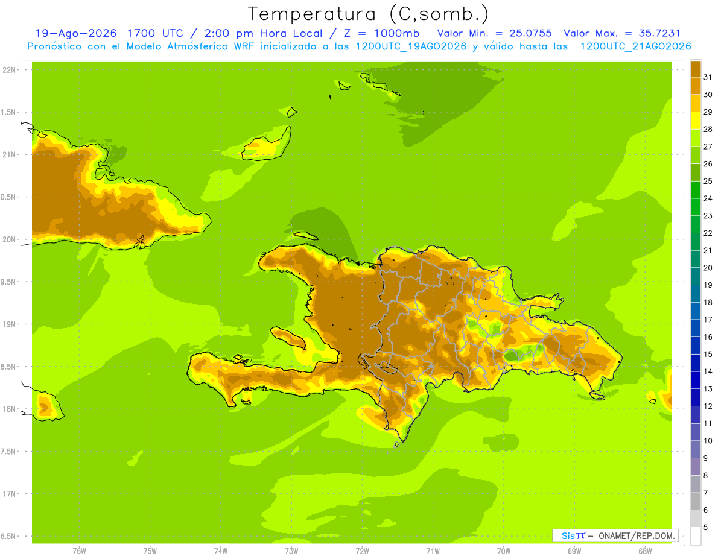Click the 75W longitude axis label
Screen dimensions: 724x559
150,551
